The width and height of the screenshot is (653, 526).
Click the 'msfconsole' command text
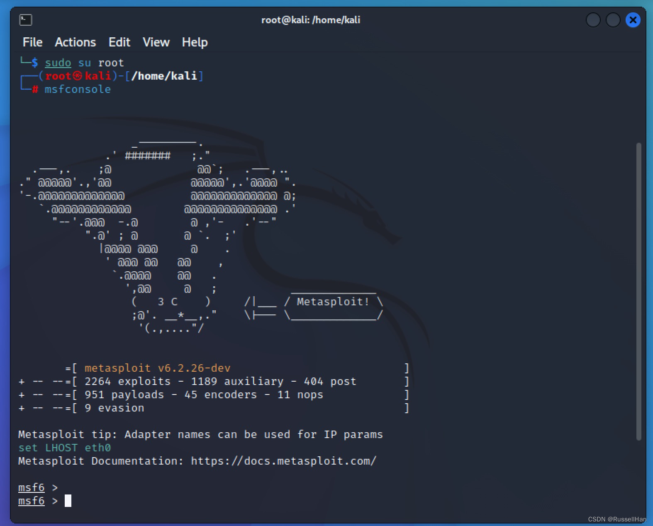pyautogui.click(x=78, y=89)
